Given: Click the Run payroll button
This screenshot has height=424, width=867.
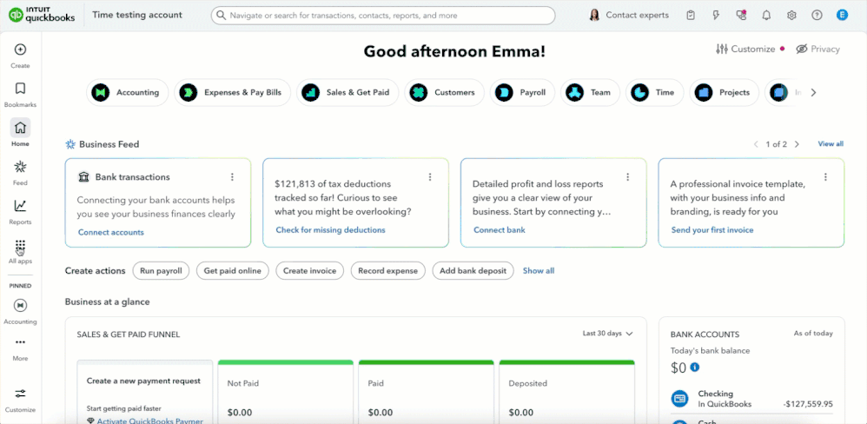Looking at the screenshot, I should click(161, 271).
